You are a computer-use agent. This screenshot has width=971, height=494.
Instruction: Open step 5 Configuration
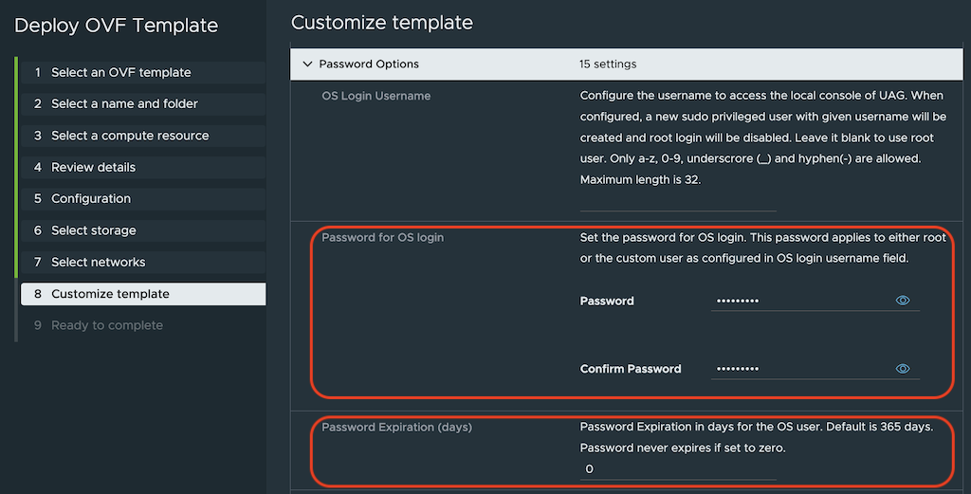(x=91, y=198)
